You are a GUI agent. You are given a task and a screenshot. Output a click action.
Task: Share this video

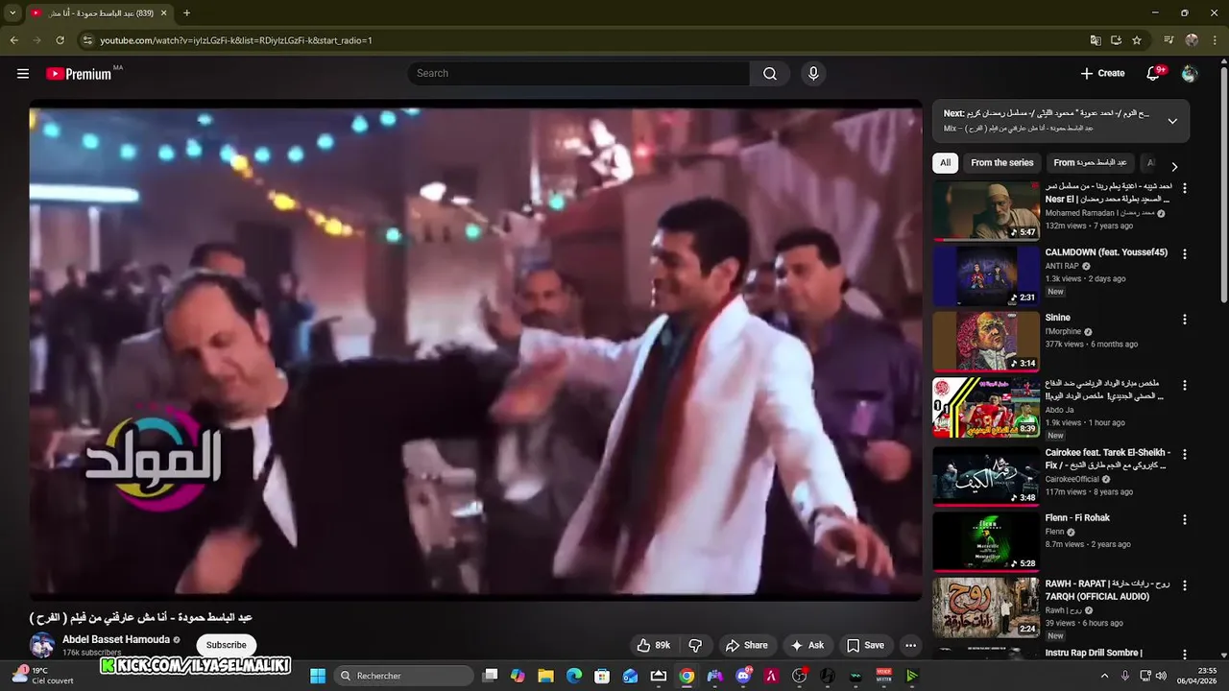(747, 645)
